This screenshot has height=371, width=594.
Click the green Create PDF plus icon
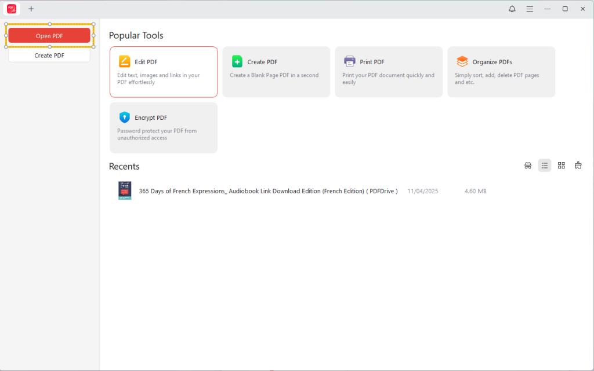tap(237, 62)
